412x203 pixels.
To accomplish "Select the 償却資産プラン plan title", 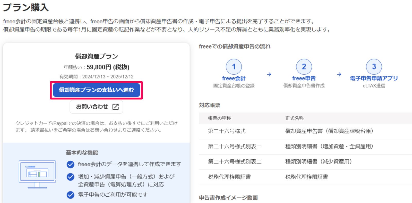I will (97, 56).
